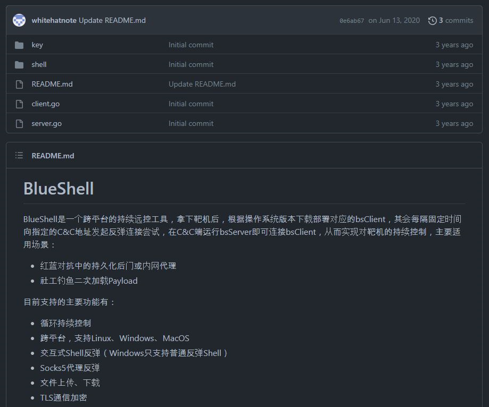Click the folder icon next to key
This screenshot has width=489, height=407.
[x=19, y=45]
